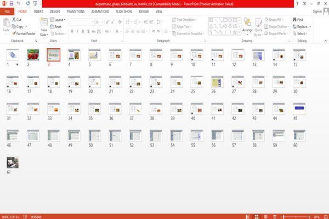The width and height of the screenshot is (329, 219).
Task: Open the VIEW tab
Action: 159,12
